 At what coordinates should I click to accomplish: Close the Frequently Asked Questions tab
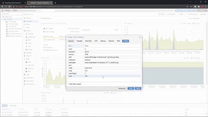coord(25,3)
